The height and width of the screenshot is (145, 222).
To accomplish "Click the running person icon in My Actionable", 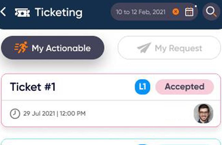I will point(21,47).
